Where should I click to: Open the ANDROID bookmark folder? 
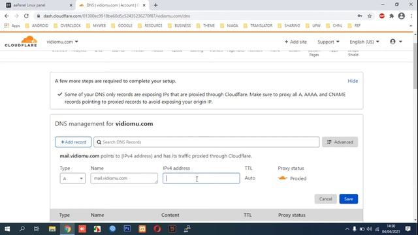[37, 25]
